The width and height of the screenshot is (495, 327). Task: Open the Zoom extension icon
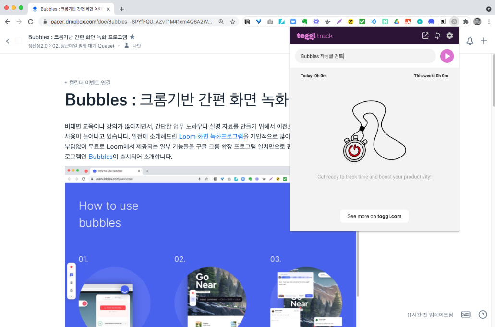pyautogui.click(x=293, y=22)
